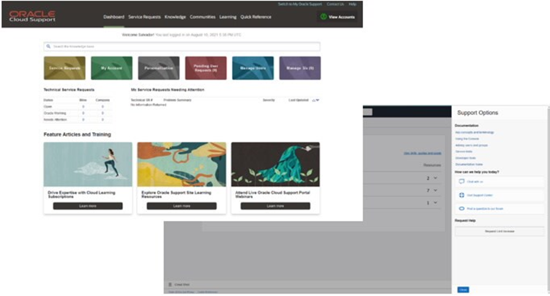Click the Oracle Cloud Support logo
Image resolution: width=550 pixels, height=296 pixels.
[32, 16]
